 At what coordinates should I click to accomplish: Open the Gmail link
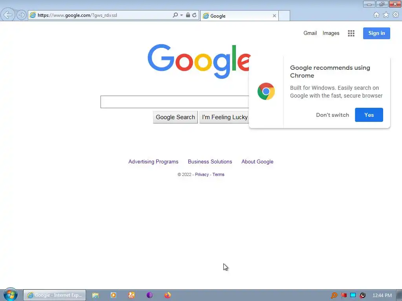(310, 33)
